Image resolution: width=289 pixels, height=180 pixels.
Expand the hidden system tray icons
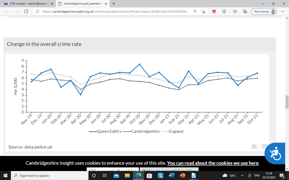coord(242,175)
